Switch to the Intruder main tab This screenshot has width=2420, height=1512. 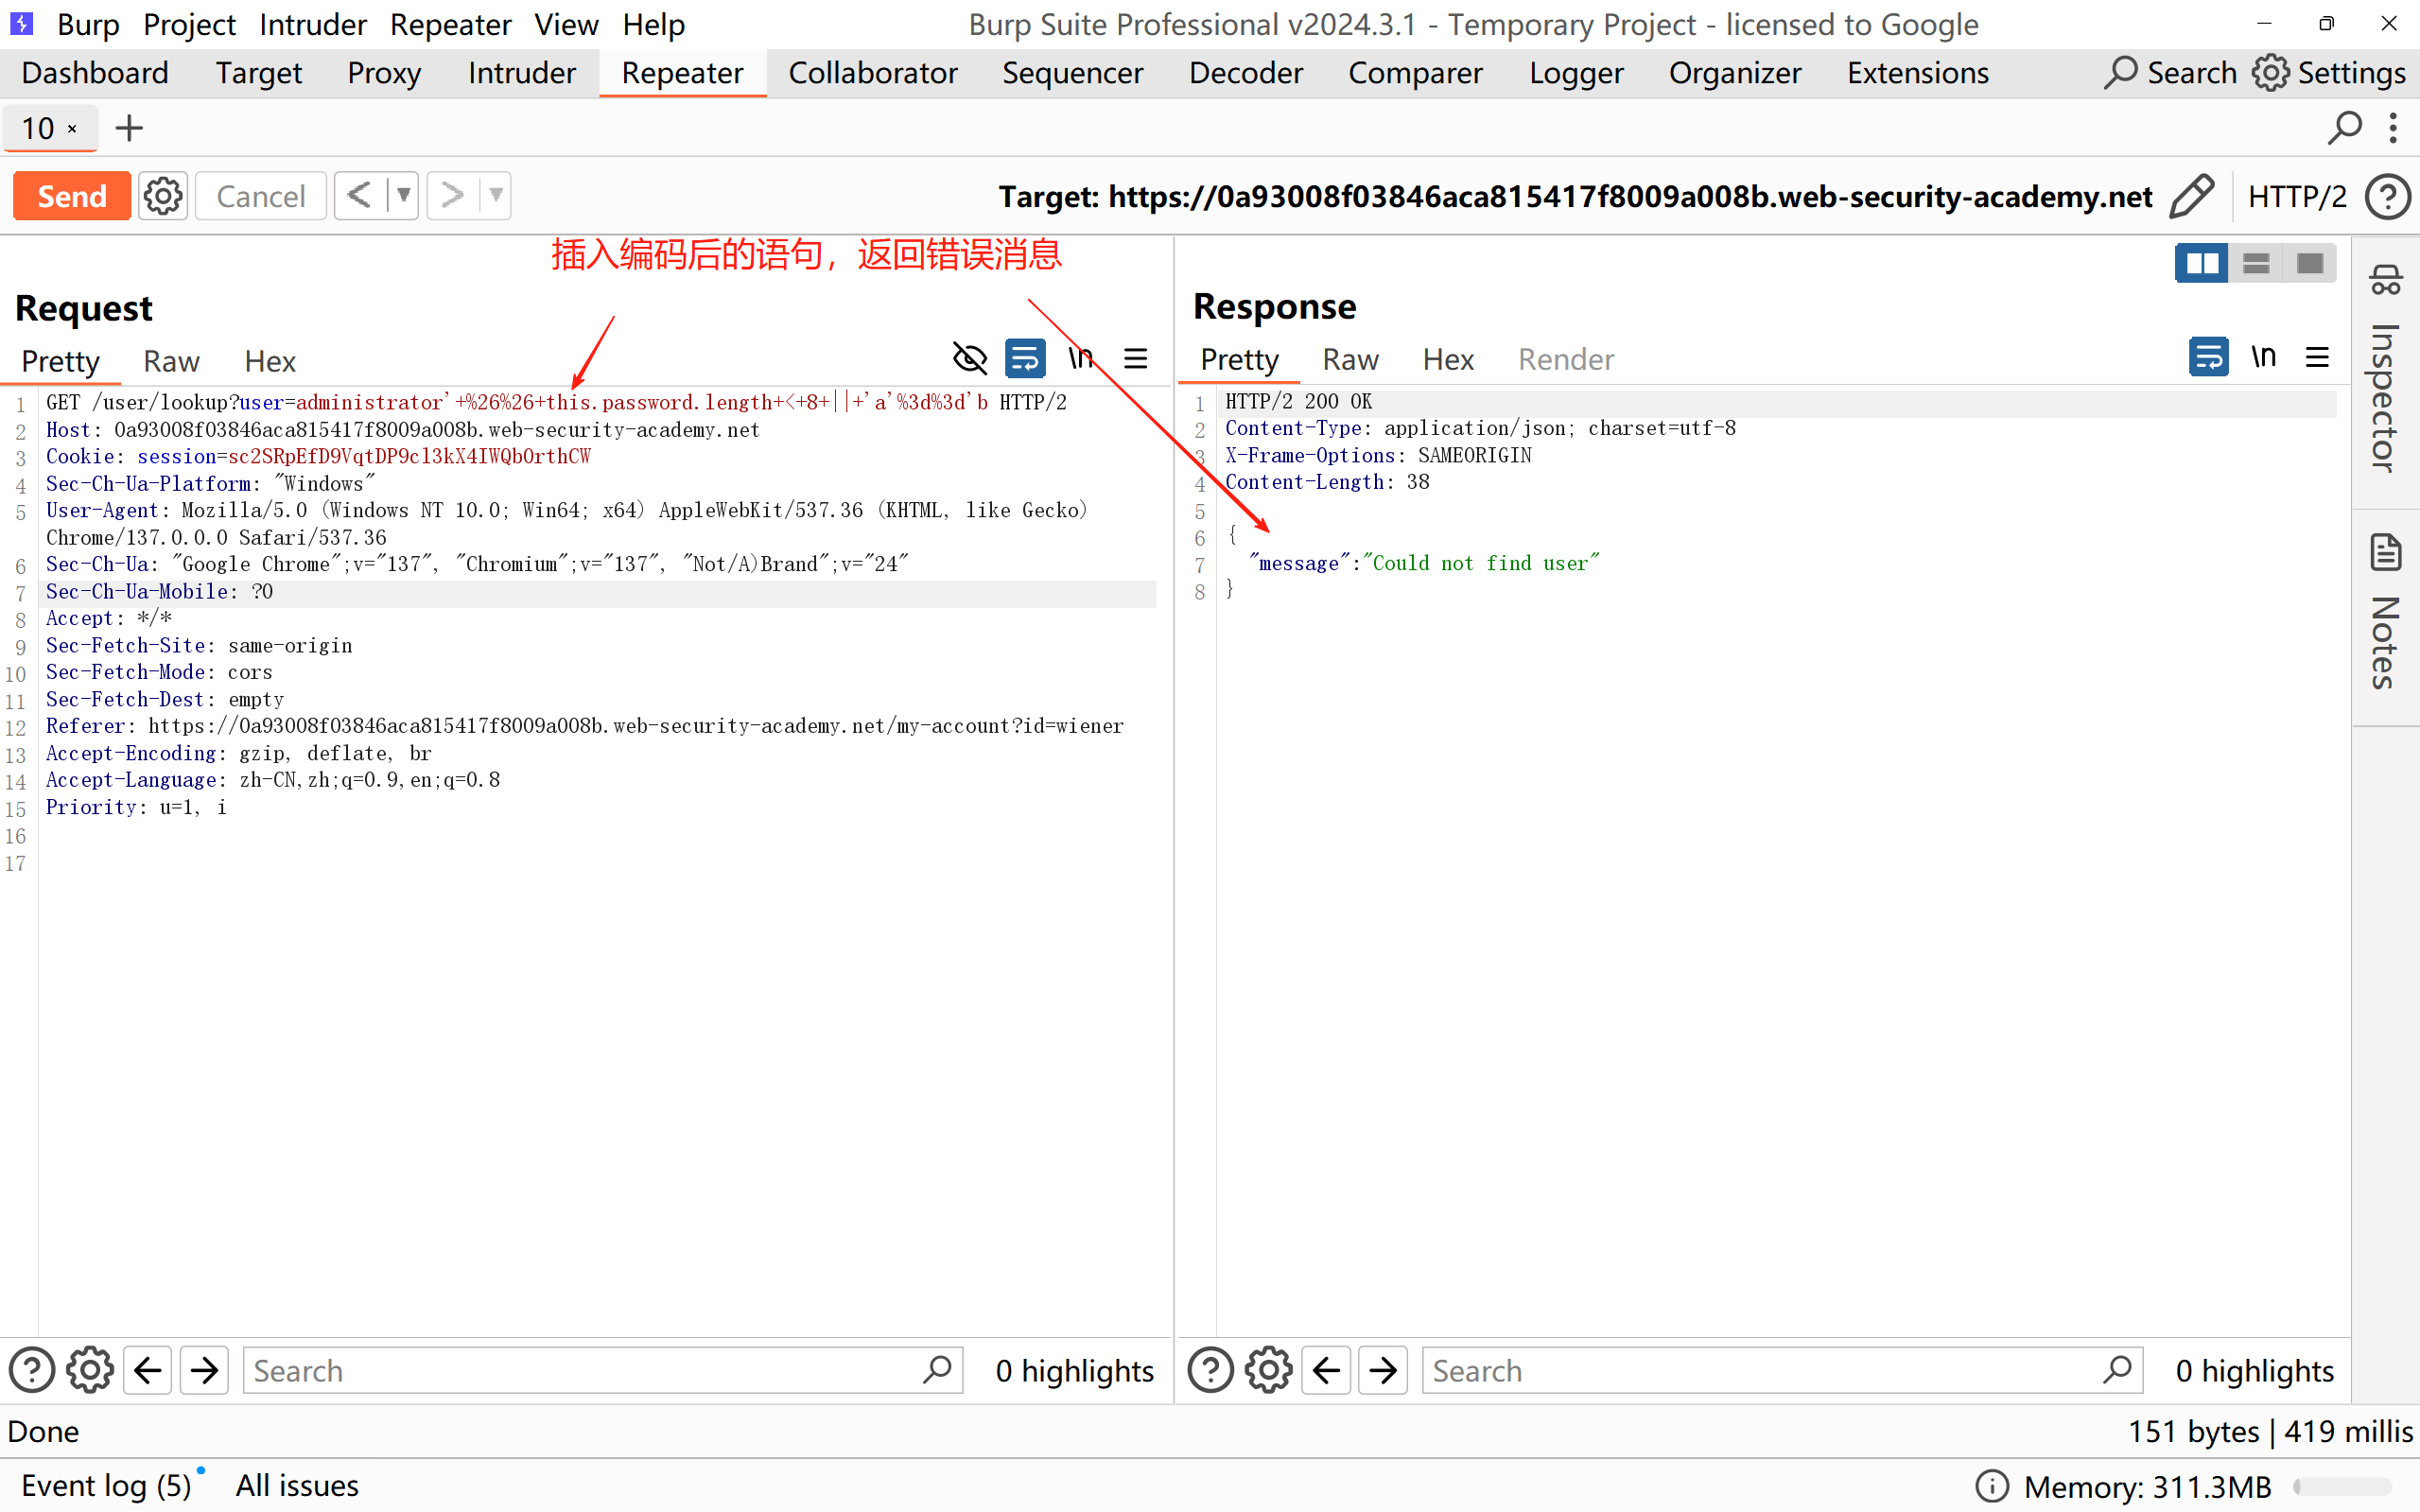point(521,73)
